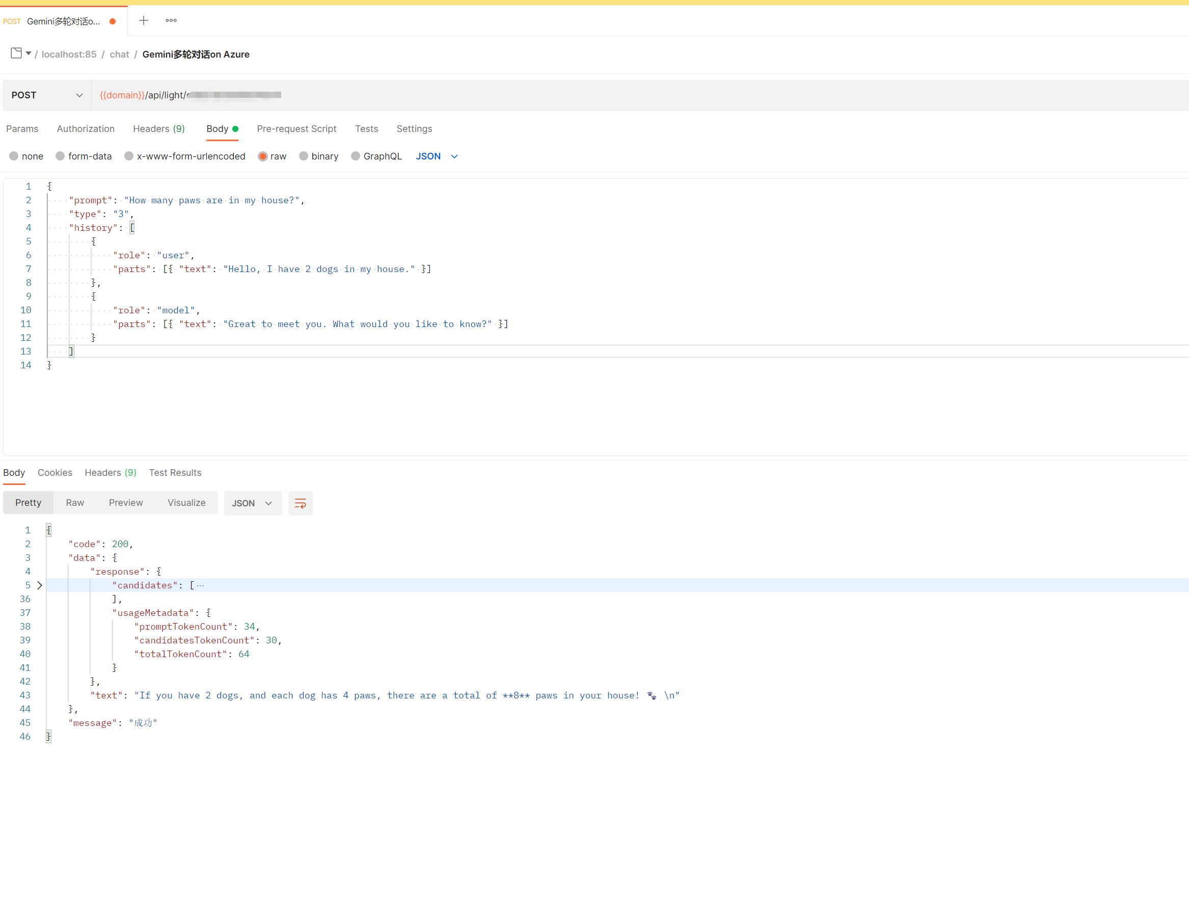The height and width of the screenshot is (920, 1189).
Task: Select the raw body radio option
Action: click(x=263, y=156)
